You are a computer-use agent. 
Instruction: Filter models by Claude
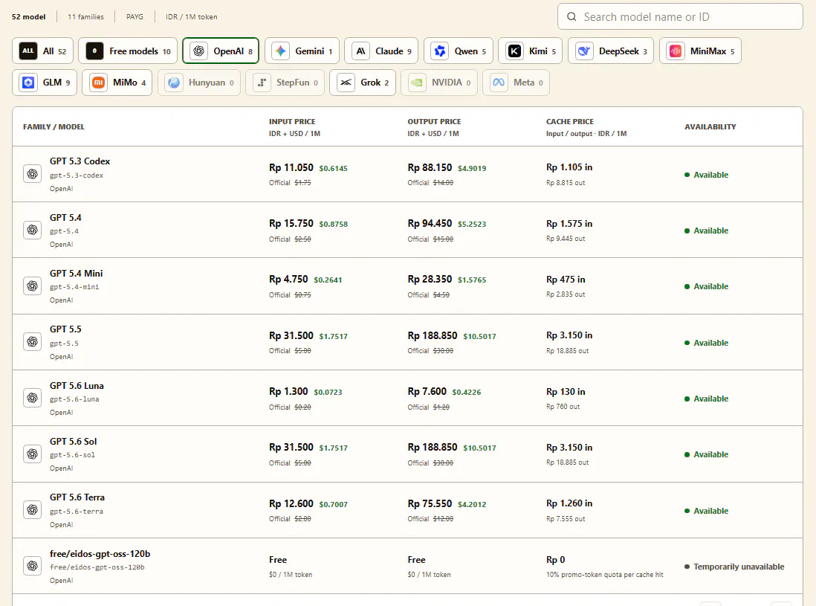[x=381, y=51]
